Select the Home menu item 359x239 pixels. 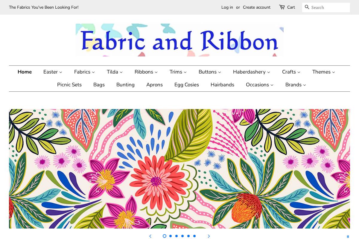25,72
